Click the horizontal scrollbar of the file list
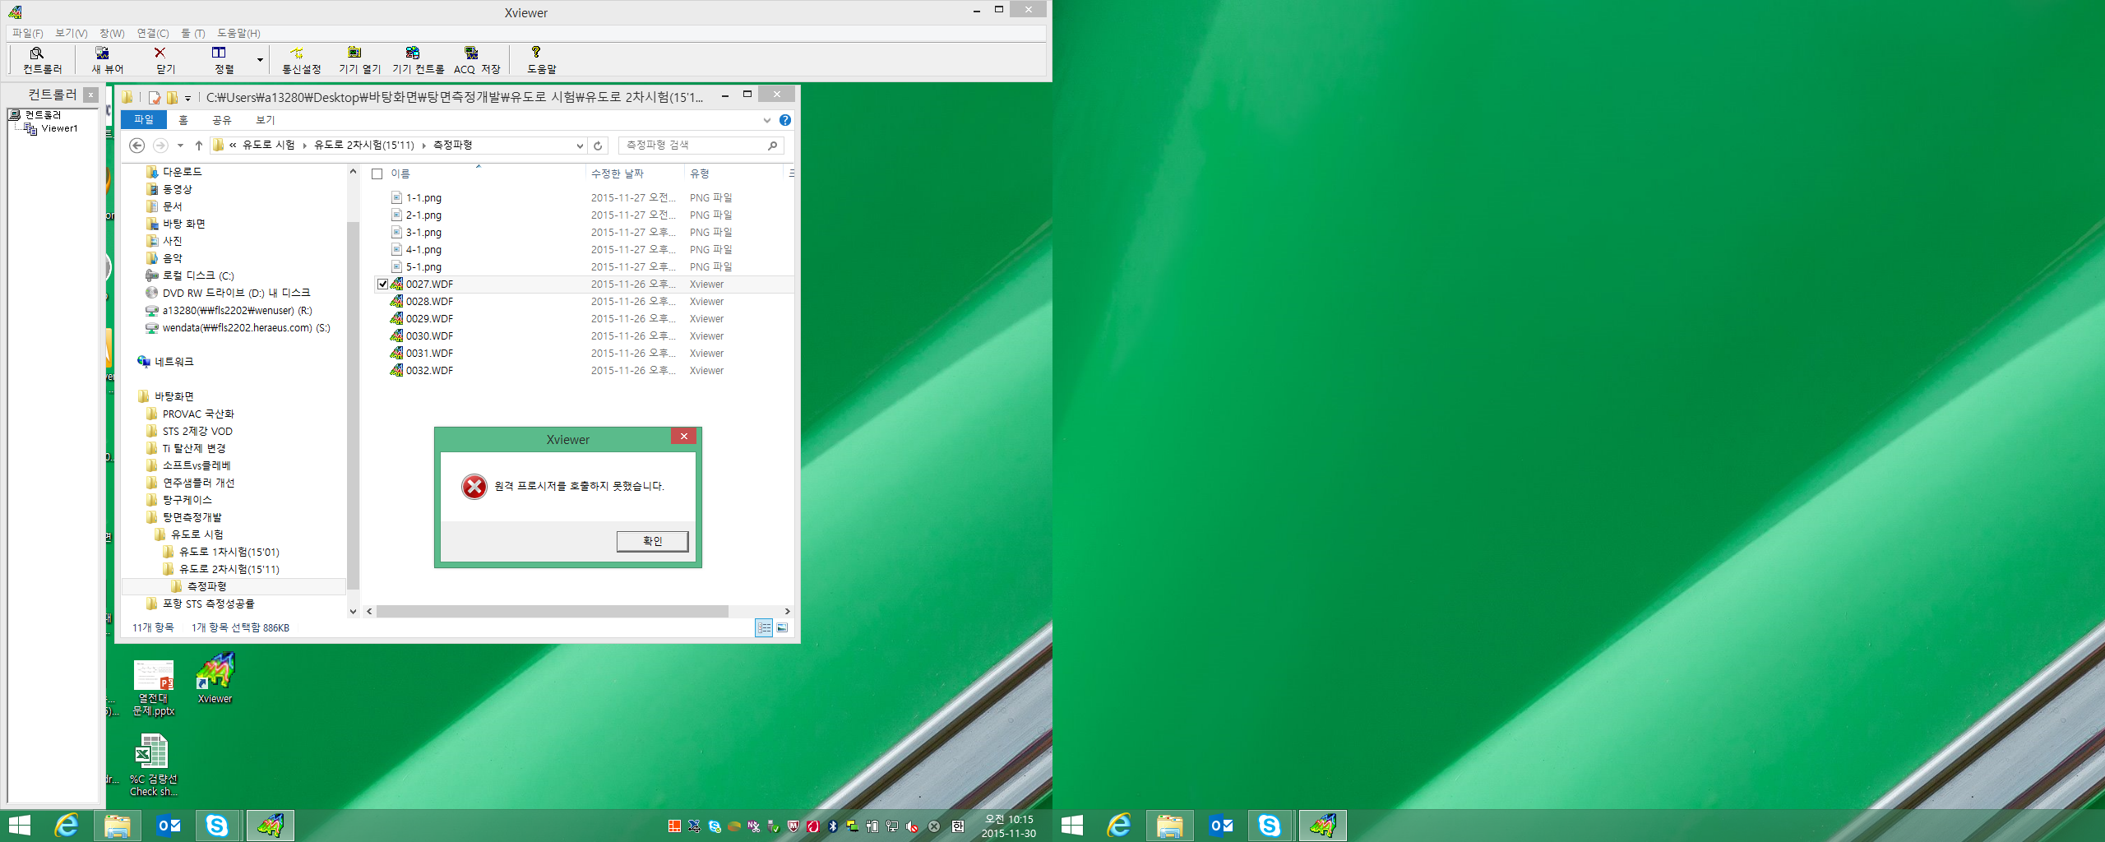 tap(551, 611)
